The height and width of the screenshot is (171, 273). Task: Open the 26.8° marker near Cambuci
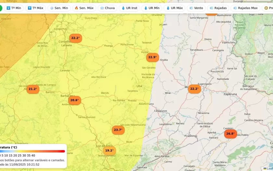click(230, 134)
